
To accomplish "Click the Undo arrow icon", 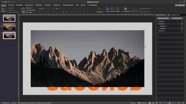I will (x=8, y=2).
